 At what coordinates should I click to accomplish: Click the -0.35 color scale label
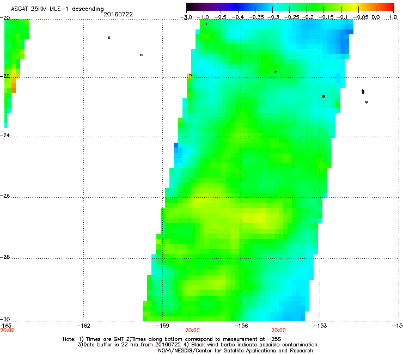pyautogui.click(x=257, y=17)
